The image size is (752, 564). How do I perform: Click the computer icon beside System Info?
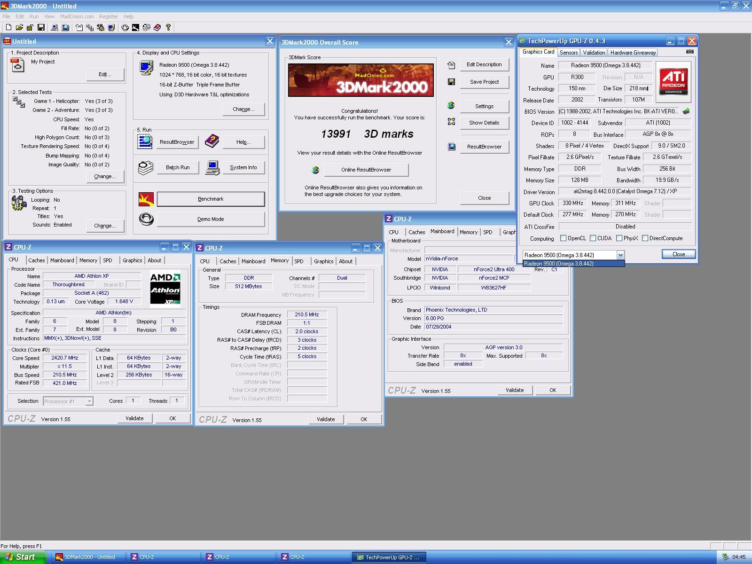(x=212, y=168)
